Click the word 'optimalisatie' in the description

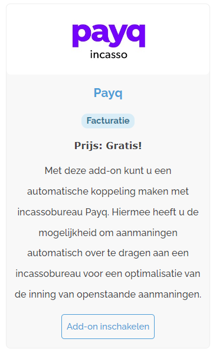coord(153,274)
